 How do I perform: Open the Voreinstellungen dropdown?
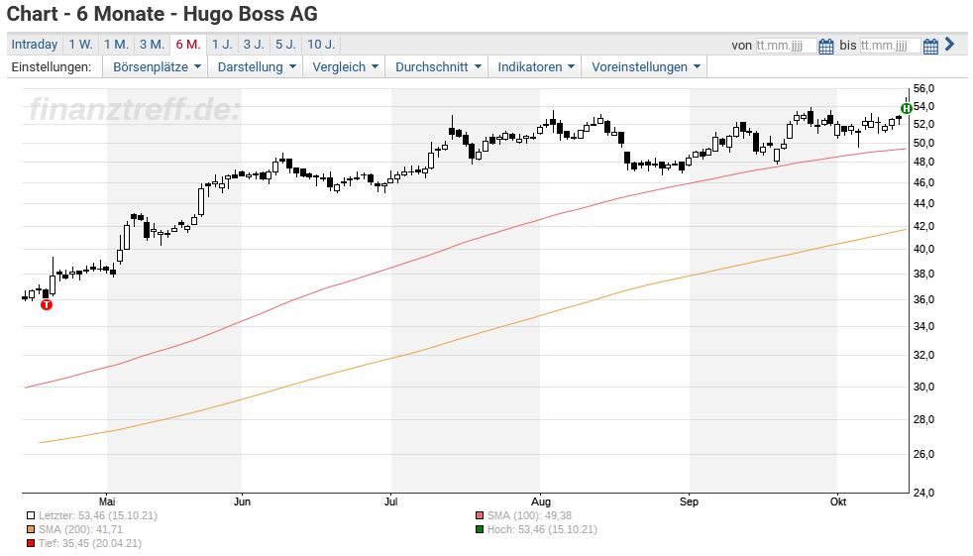coord(645,67)
